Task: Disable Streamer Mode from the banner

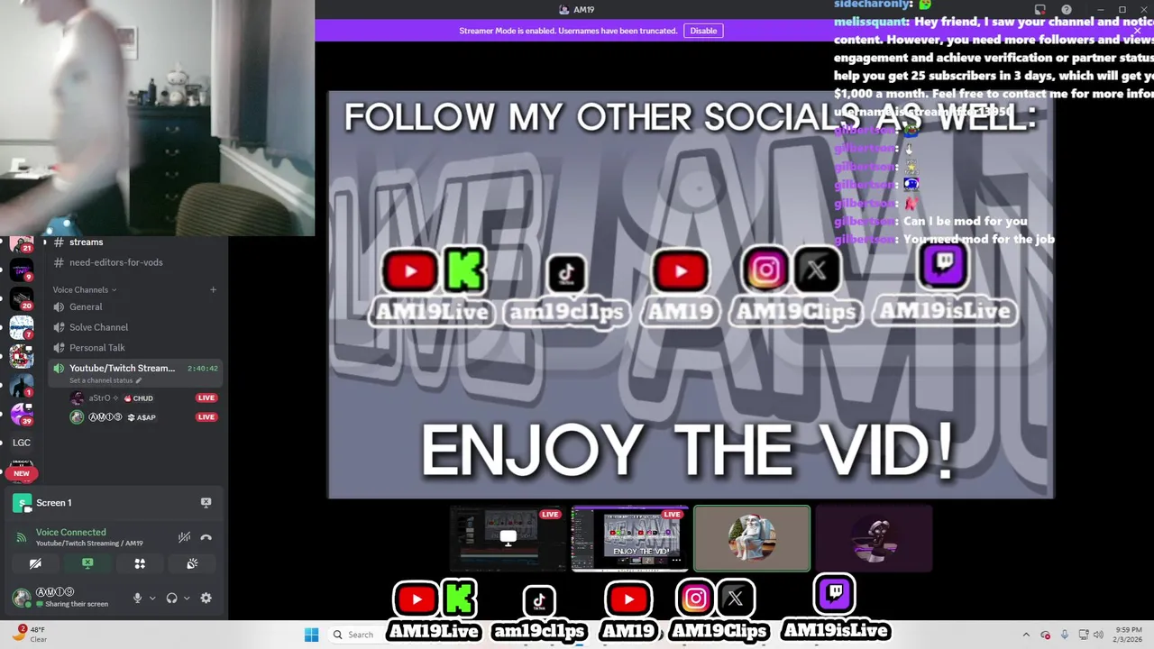Action: click(703, 31)
